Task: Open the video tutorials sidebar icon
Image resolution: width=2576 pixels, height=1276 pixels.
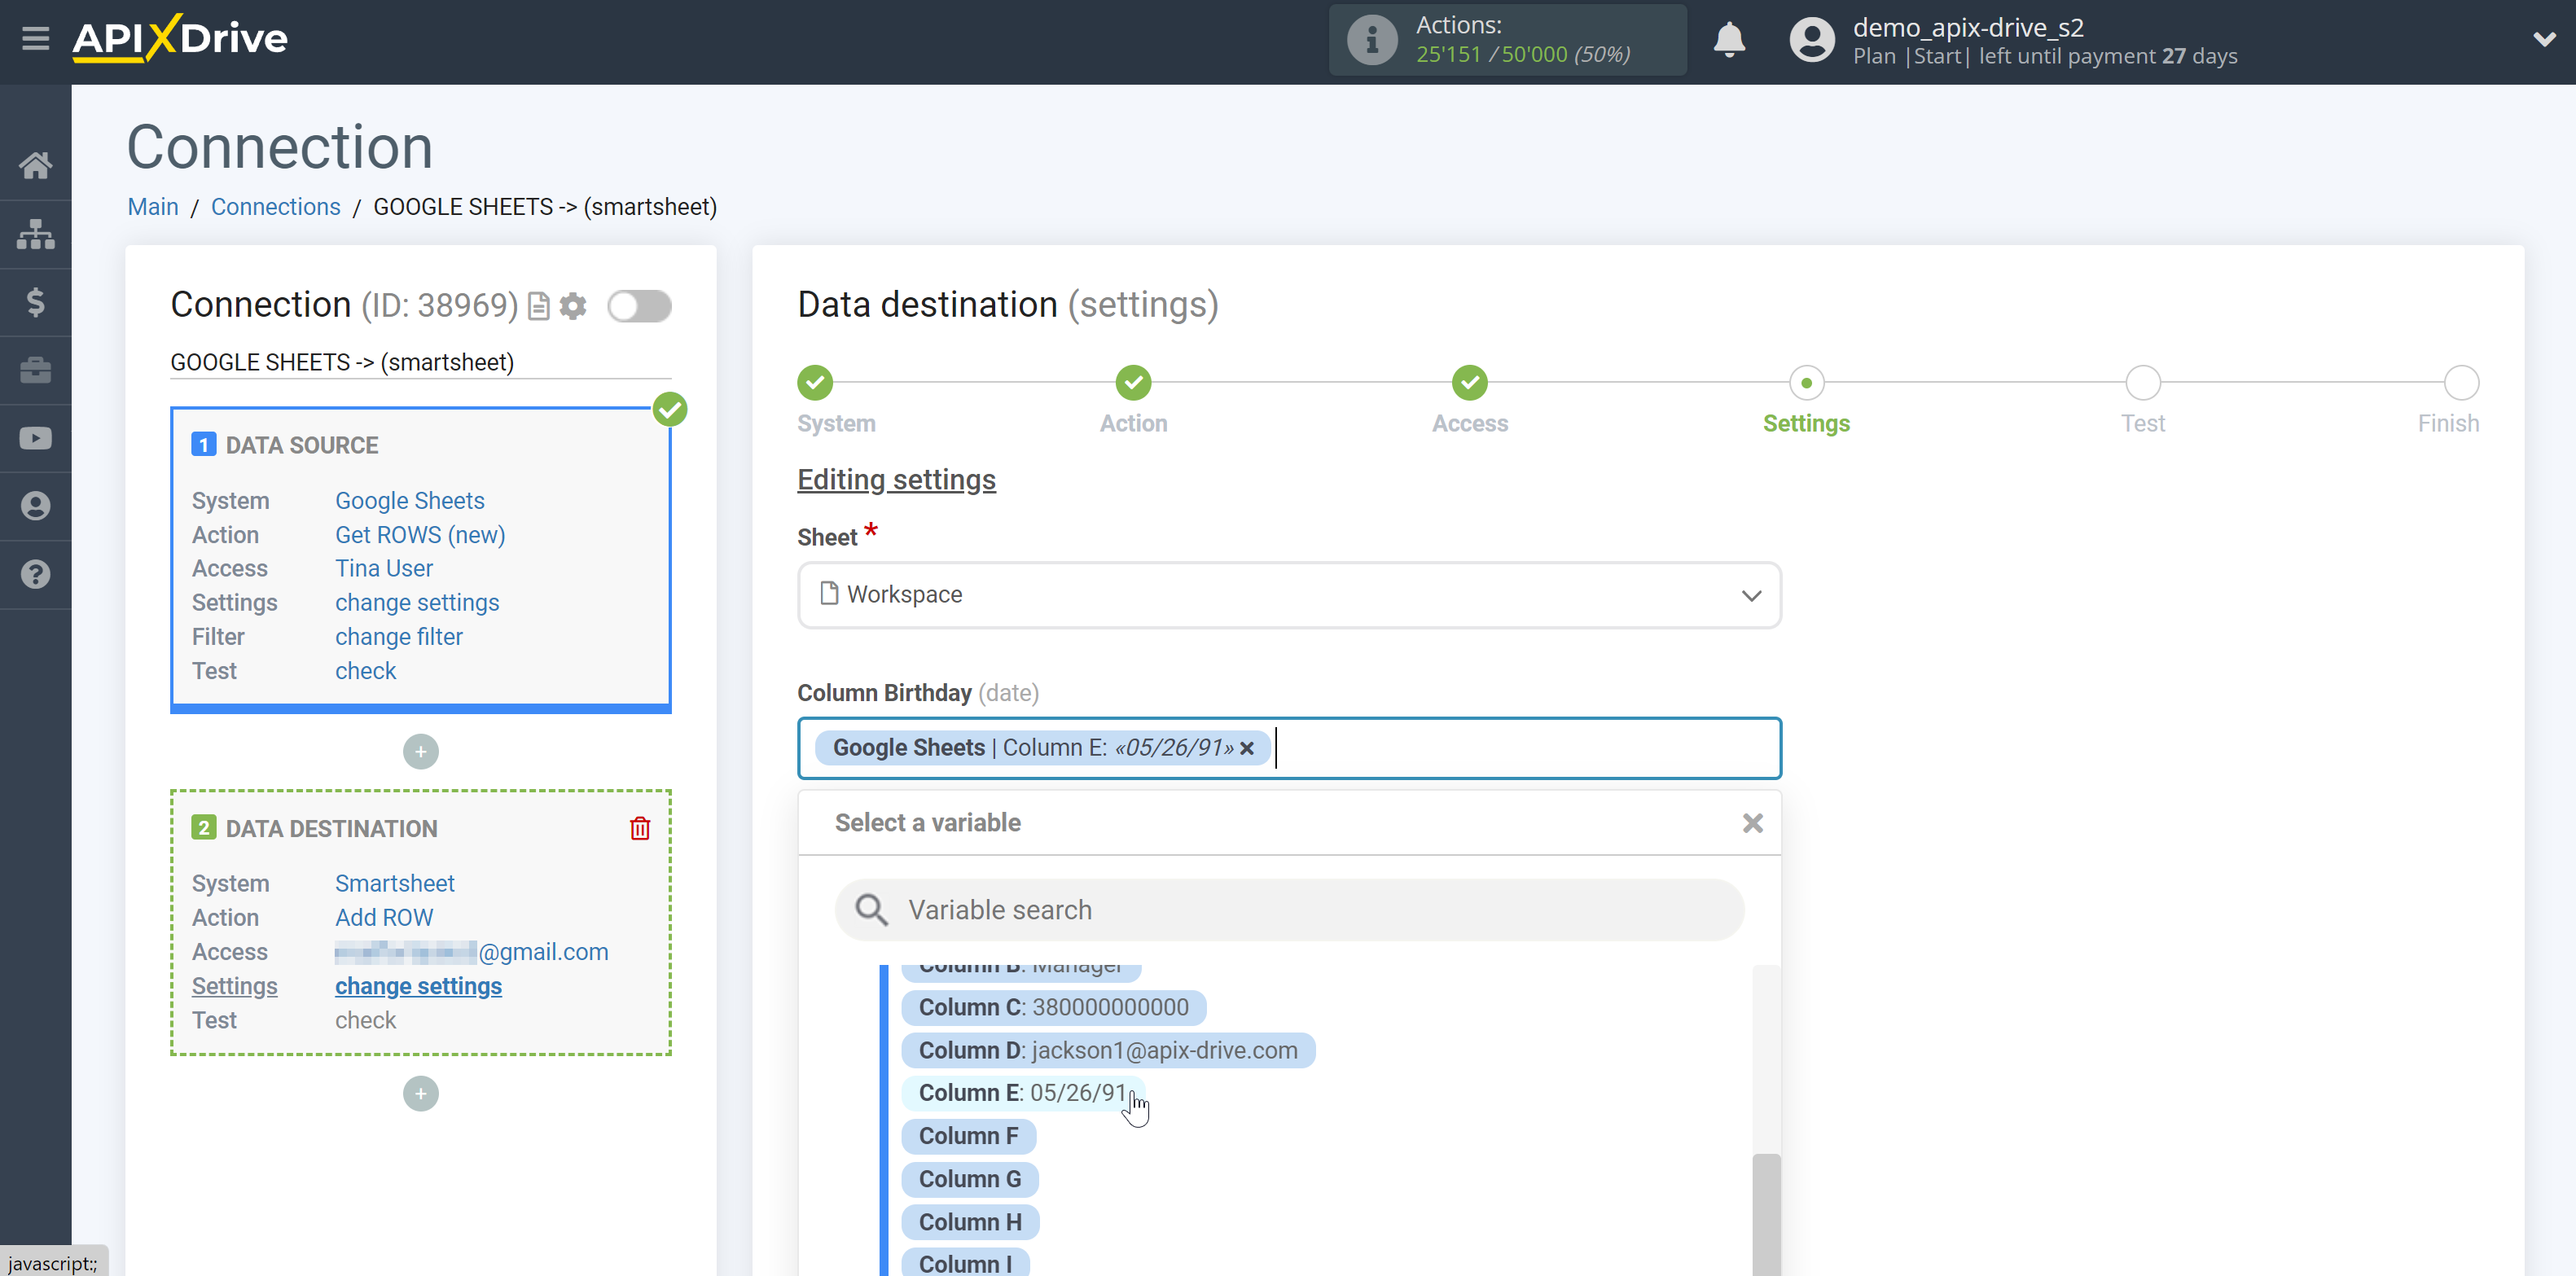Action: (x=36, y=438)
